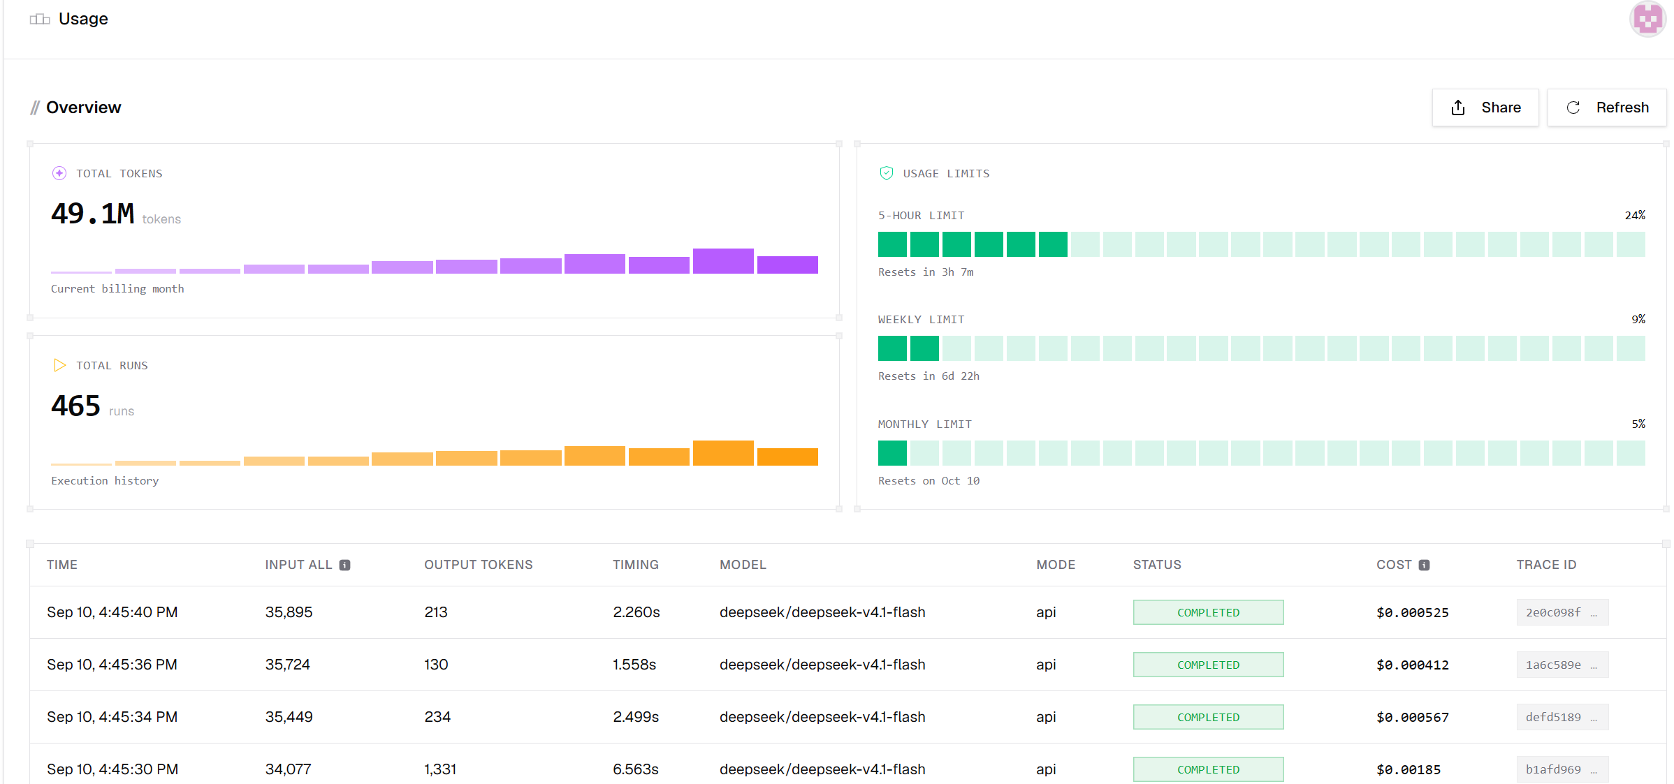
Task: Click the info icon beside Cost
Action: (1424, 565)
